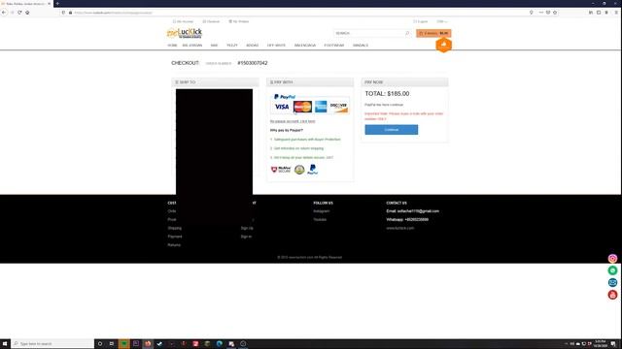Click the American Express card logo
Image resolution: width=622 pixels, height=349 pixels.
coord(321,107)
